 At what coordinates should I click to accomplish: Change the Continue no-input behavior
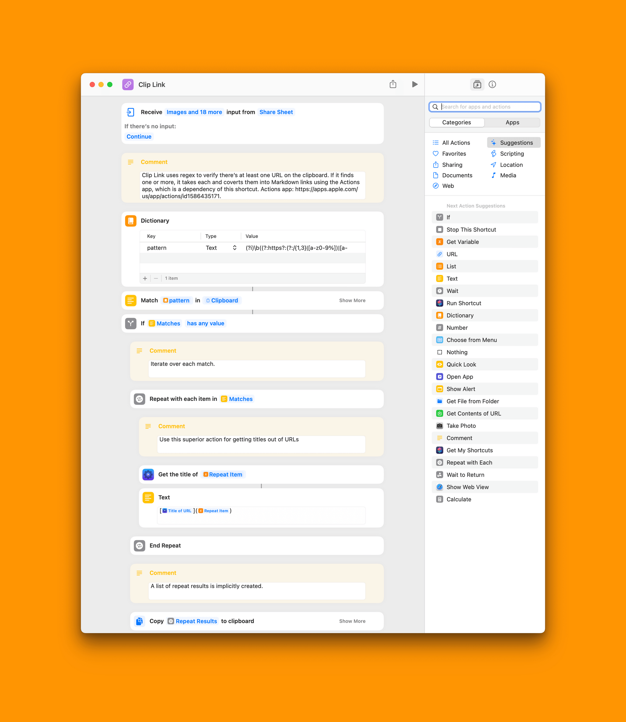[139, 136]
